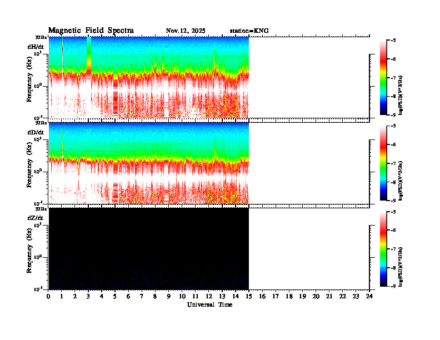This screenshot has width=440, height=340.
Task: Click hour "20" on the Universal Time axis
Action: point(316,297)
